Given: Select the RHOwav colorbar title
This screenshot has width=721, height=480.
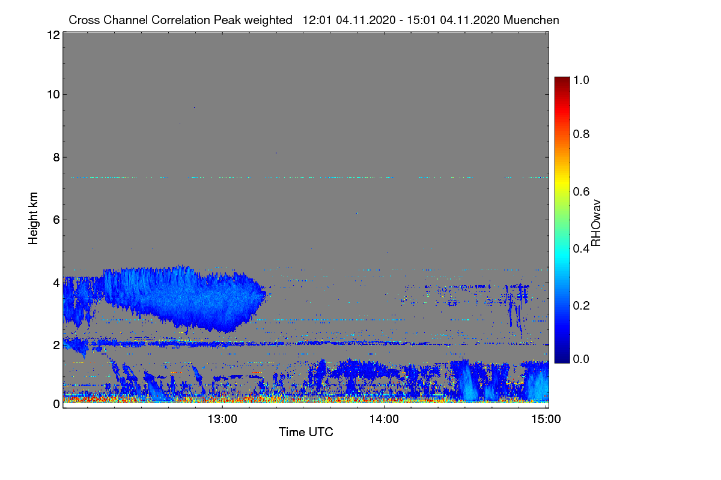Looking at the screenshot, I should click(x=597, y=223).
